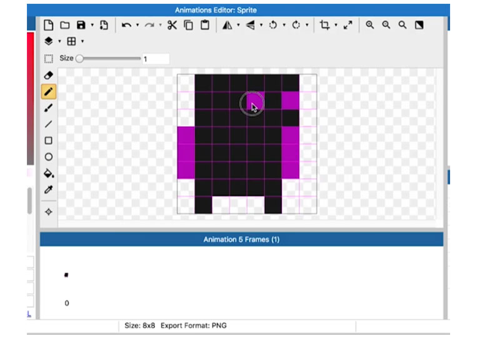Viewport: 477px width, 338px height.
Task: Create a new image file
Action: (x=49, y=25)
